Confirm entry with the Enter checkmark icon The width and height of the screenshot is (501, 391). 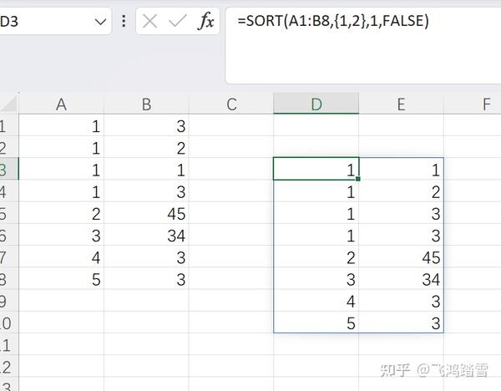pyautogui.click(x=177, y=22)
